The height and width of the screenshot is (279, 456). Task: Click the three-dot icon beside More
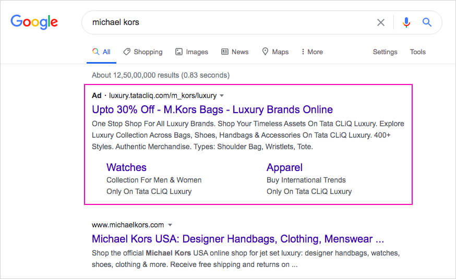(x=303, y=52)
